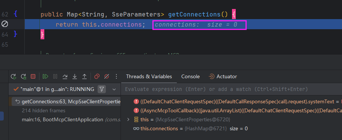Resume program execution
Screen dimensions: 342x140
click(45, 76)
